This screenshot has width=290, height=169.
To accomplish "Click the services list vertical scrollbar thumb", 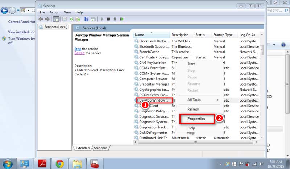I will [262, 50].
